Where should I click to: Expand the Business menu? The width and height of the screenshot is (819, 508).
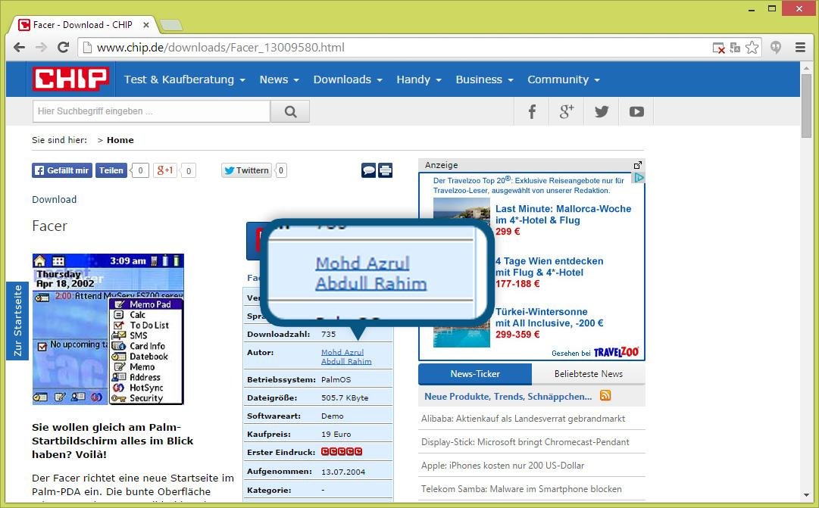pyautogui.click(x=484, y=79)
